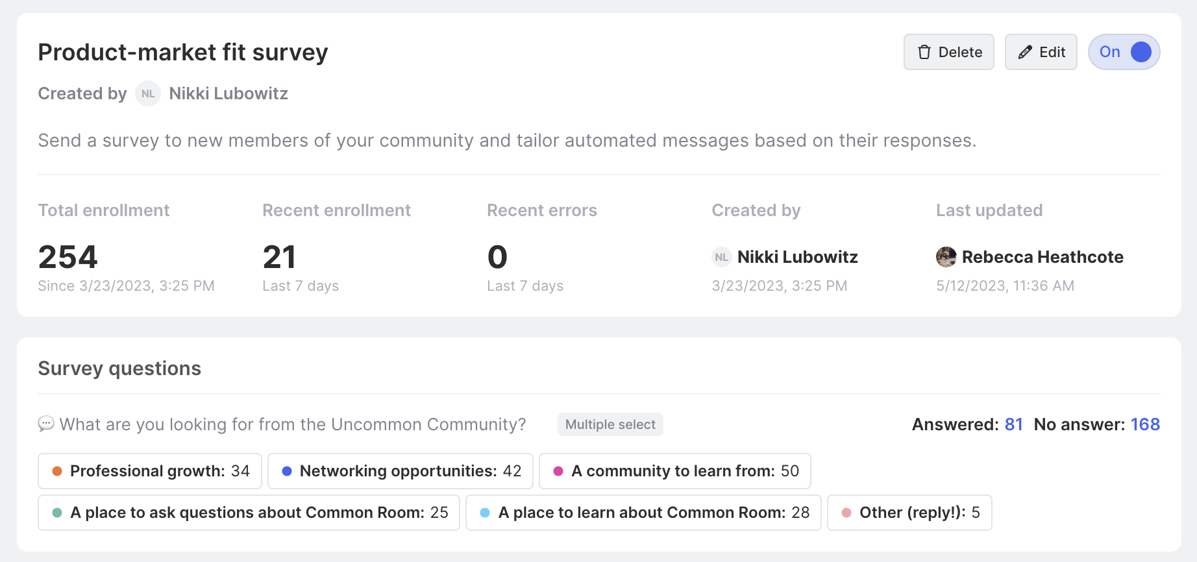The width and height of the screenshot is (1197, 562).
Task: Select the Professional growth: 34 chip
Action: 150,471
